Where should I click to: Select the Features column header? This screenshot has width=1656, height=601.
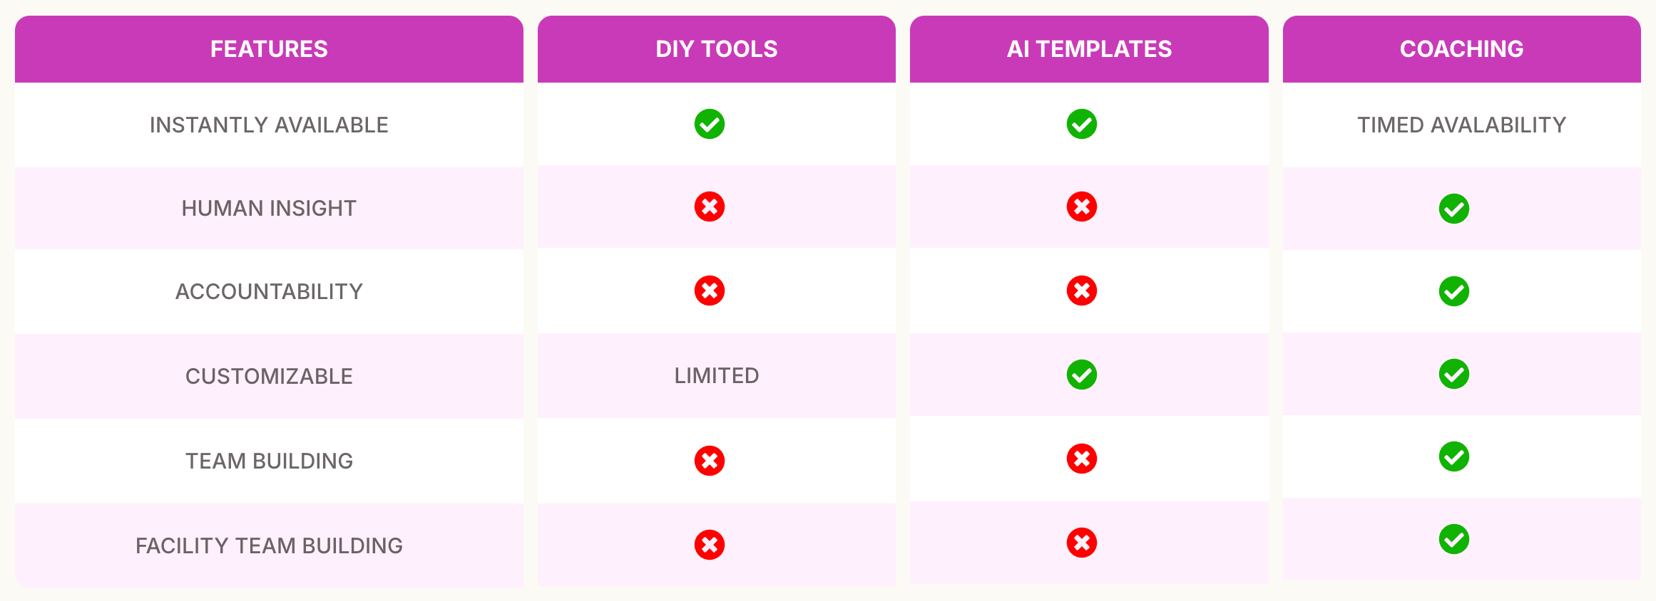coord(269,49)
